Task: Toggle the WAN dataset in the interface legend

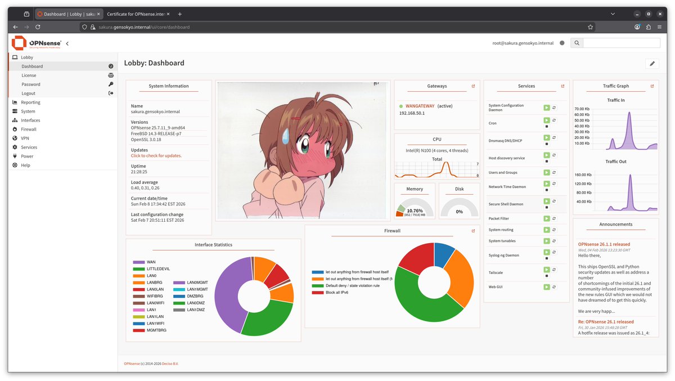Action: (x=145, y=262)
